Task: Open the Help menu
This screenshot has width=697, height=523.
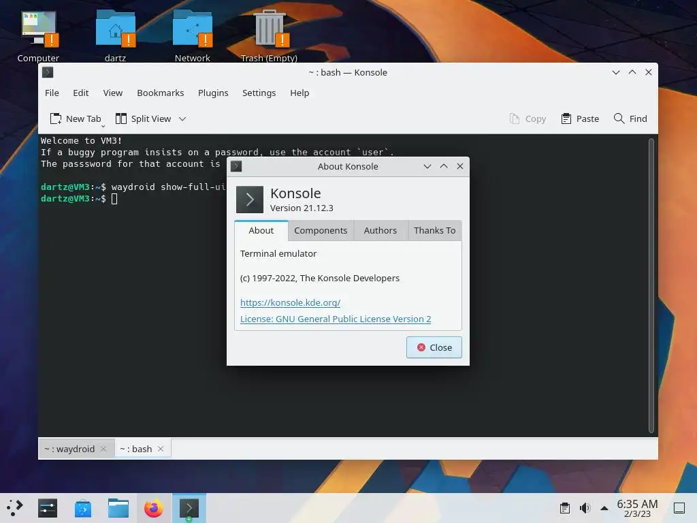Action: click(x=299, y=93)
